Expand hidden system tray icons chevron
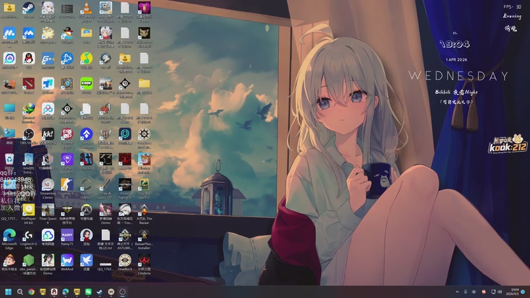 [x=457, y=291]
